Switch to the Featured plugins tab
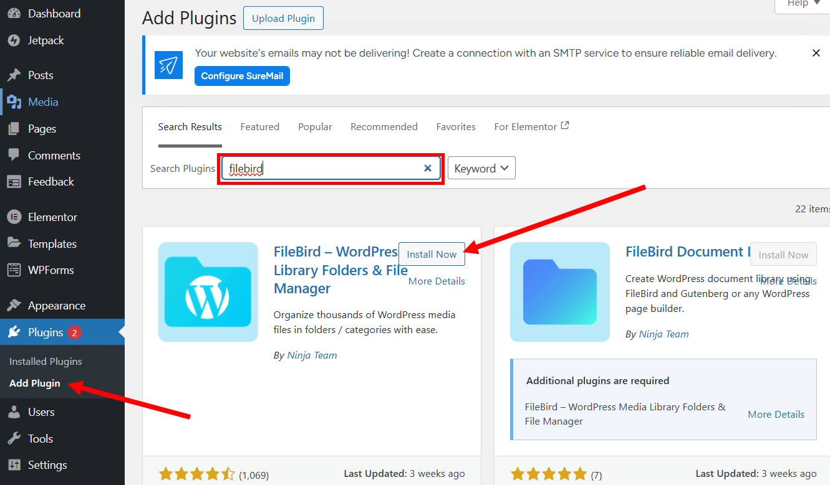Screen dimensions: 830x485 click(259, 126)
